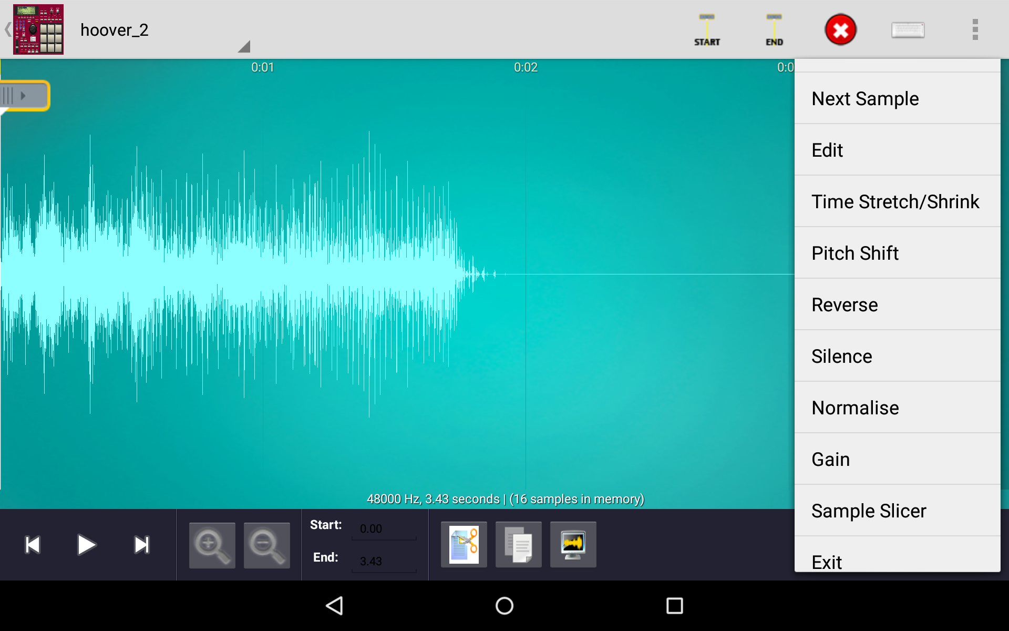
Task: Click the red X delete icon
Action: point(840,30)
